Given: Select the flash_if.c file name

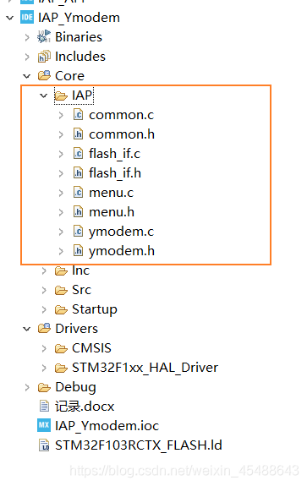Looking at the screenshot, I should tap(115, 154).
